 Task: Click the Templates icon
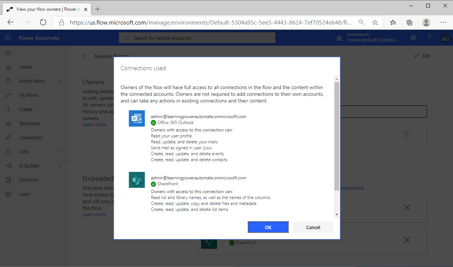[x=8, y=124]
